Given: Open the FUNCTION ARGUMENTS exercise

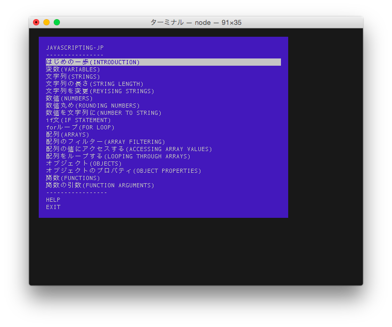Looking at the screenshot, I should click(x=100, y=185).
